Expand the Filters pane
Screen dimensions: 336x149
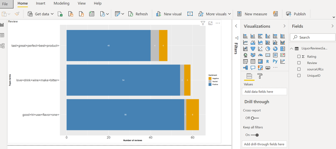(236, 26)
